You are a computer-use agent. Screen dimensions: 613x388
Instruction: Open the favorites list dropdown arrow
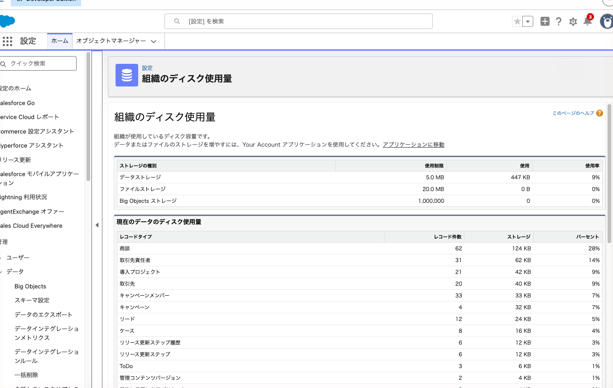pyautogui.click(x=528, y=21)
